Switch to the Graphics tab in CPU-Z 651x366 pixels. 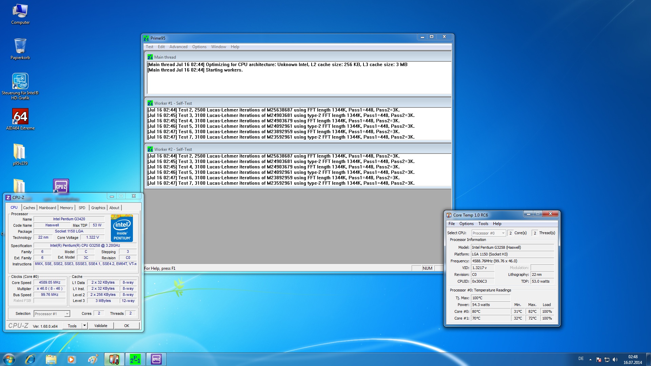(x=98, y=208)
